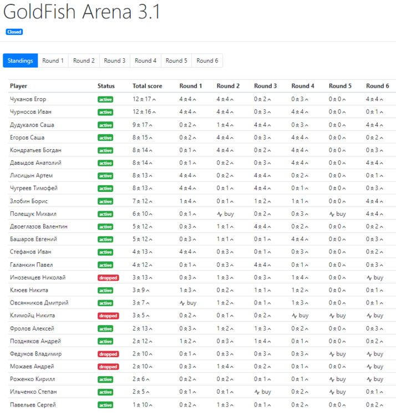Click the buy icon in Овсянников Дмитрий's Round 1
The width and height of the screenshot is (396, 416).
coord(182,303)
